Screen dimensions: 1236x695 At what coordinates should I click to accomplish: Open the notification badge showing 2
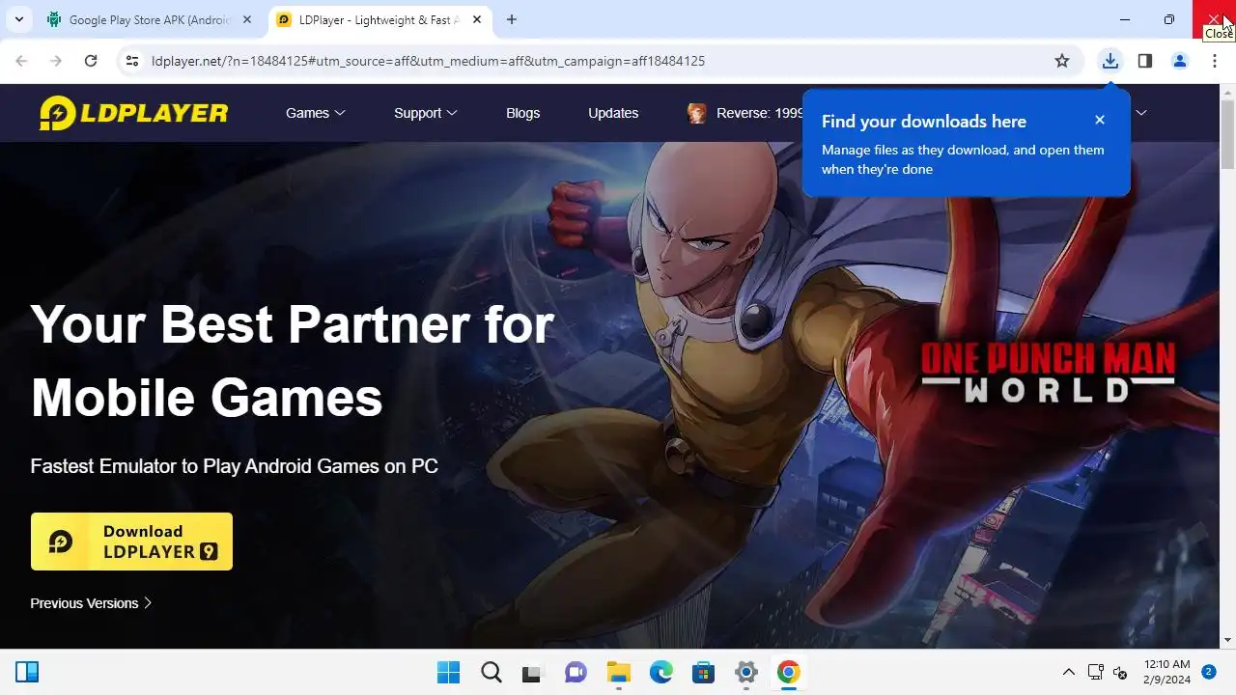tap(1208, 671)
